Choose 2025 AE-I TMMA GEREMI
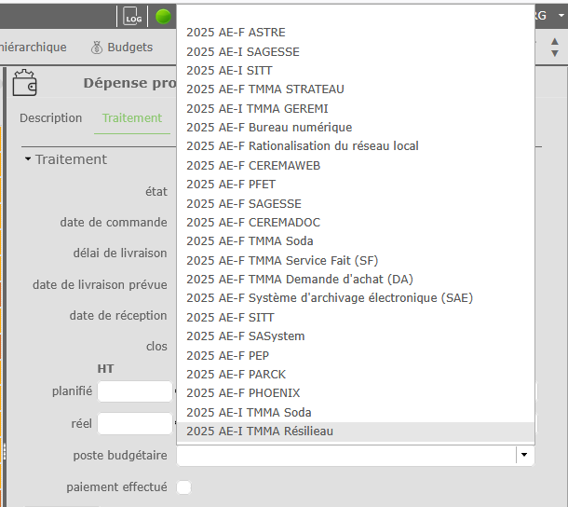Image resolution: width=568 pixels, height=507 pixels. pyautogui.click(x=356, y=108)
